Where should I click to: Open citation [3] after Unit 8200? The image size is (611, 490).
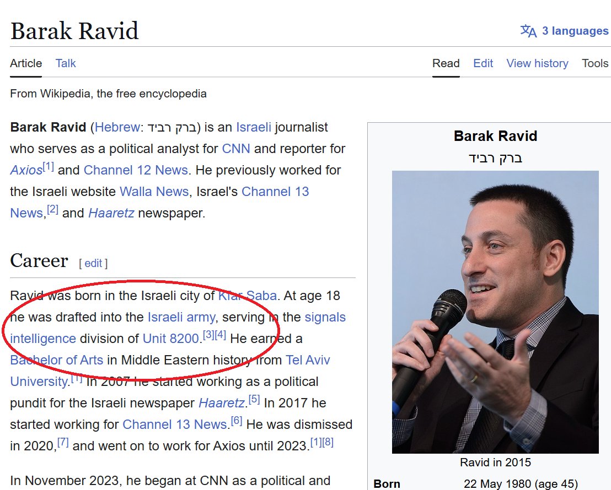208,335
